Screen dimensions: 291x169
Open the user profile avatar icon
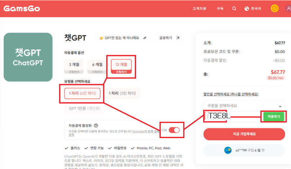[288, 9]
